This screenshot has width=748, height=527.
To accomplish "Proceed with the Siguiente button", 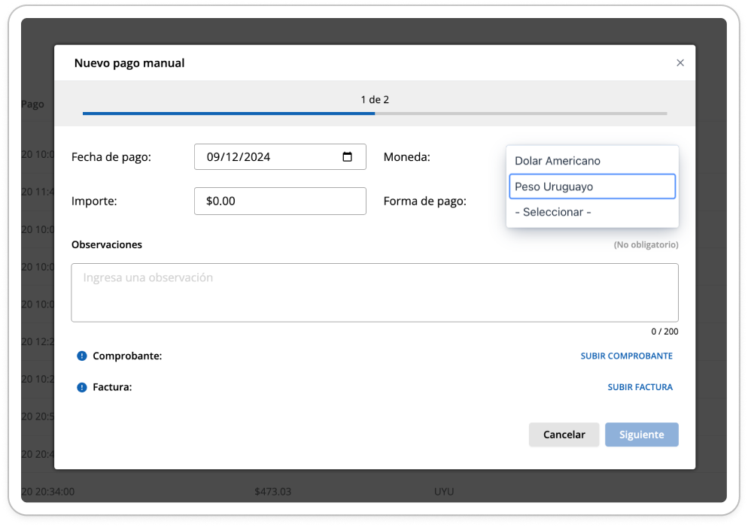I will [x=642, y=435].
